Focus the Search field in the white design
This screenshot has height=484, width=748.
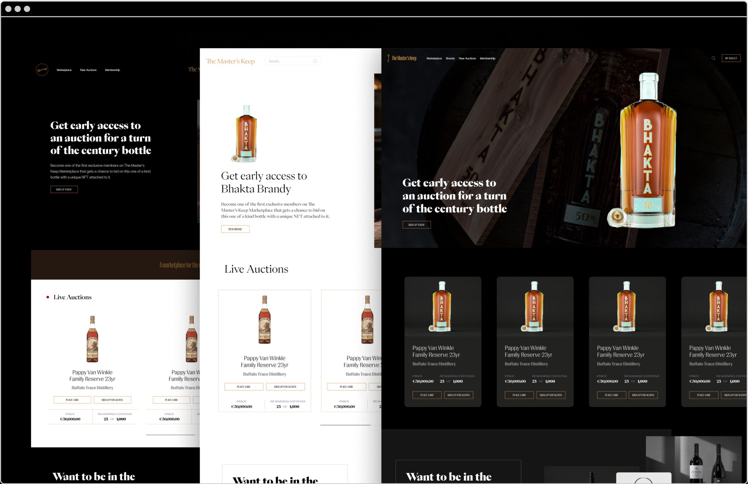[x=293, y=61]
